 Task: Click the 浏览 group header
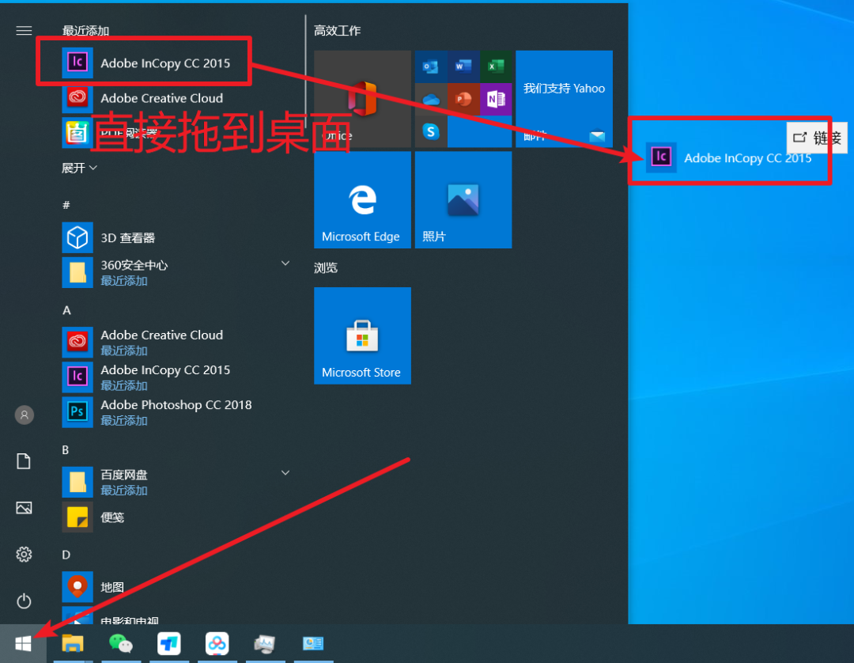point(326,267)
